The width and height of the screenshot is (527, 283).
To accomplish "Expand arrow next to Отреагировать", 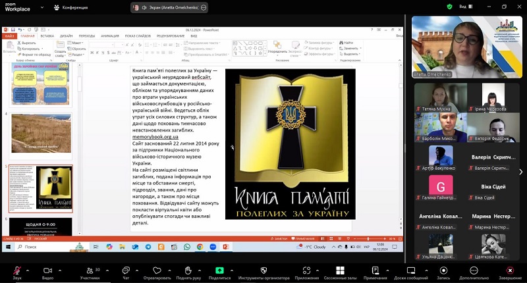I will click(x=169, y=270).
